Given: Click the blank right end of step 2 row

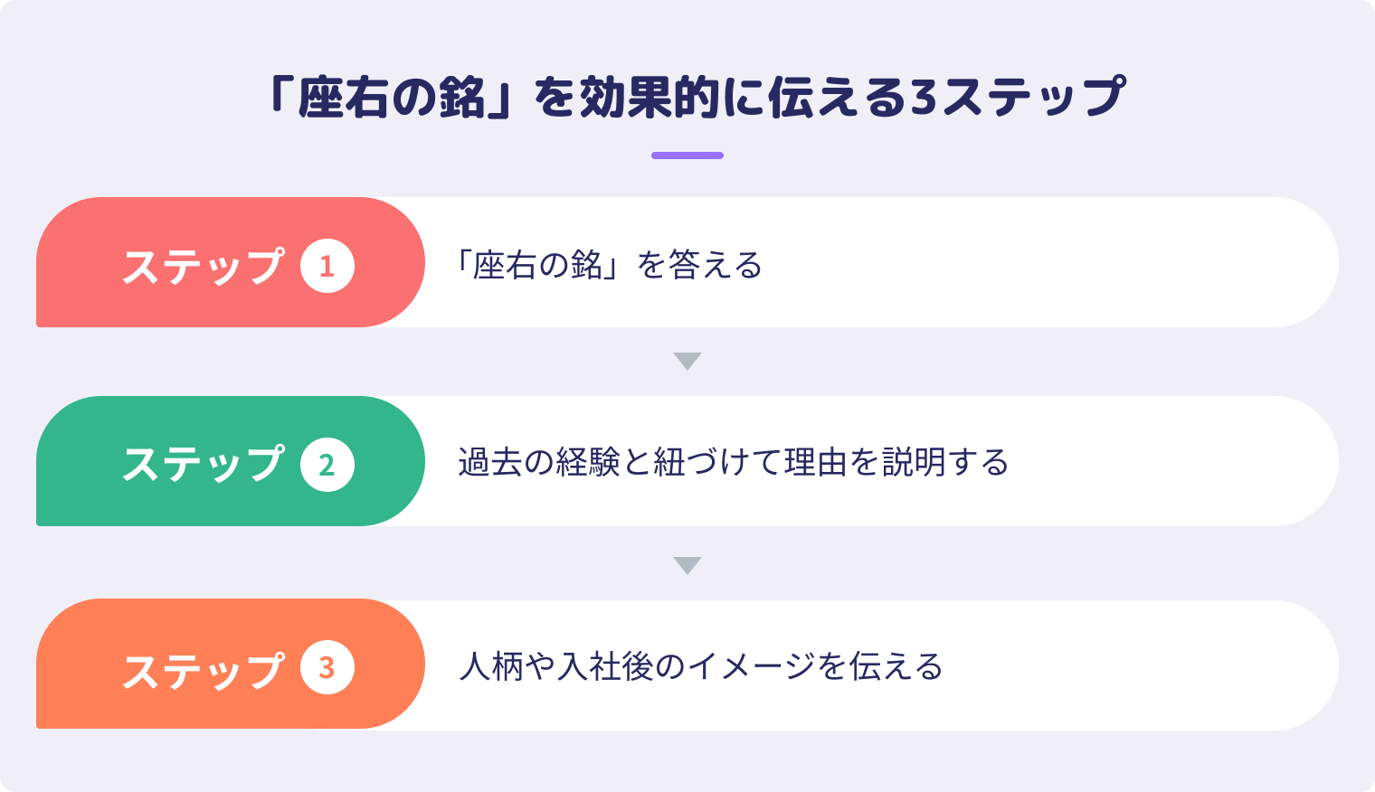Looking at the screenshot, I should tap(1221, 462).
